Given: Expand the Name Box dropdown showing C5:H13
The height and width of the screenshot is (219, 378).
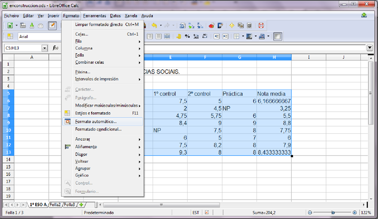Looking at the screenshot, I should [x=45, y=48].
